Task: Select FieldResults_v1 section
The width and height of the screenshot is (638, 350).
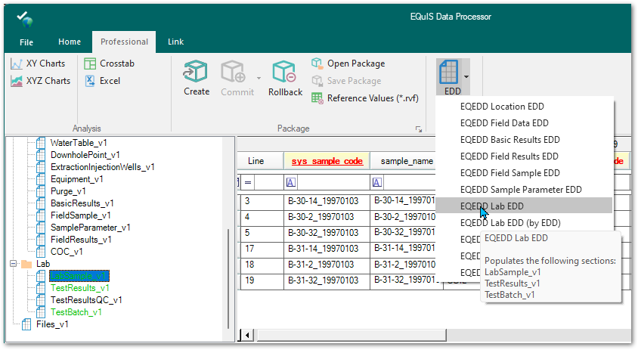Action: (x=81, y=240)
